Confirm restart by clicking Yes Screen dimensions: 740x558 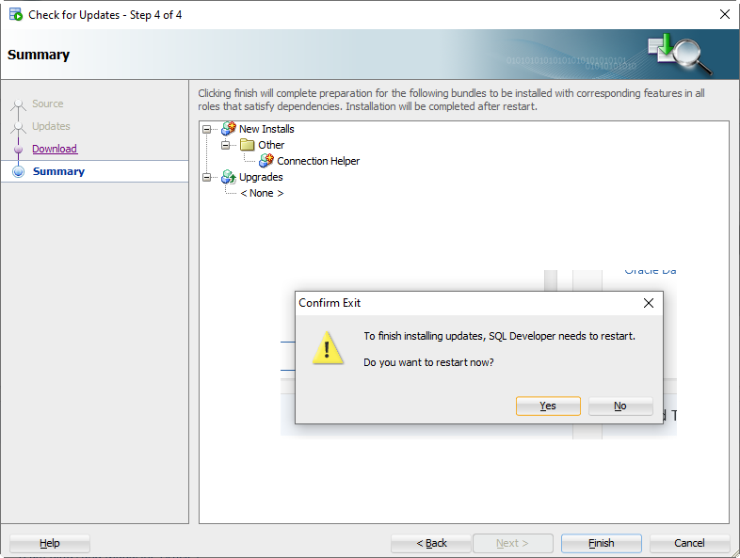point(548,406)
